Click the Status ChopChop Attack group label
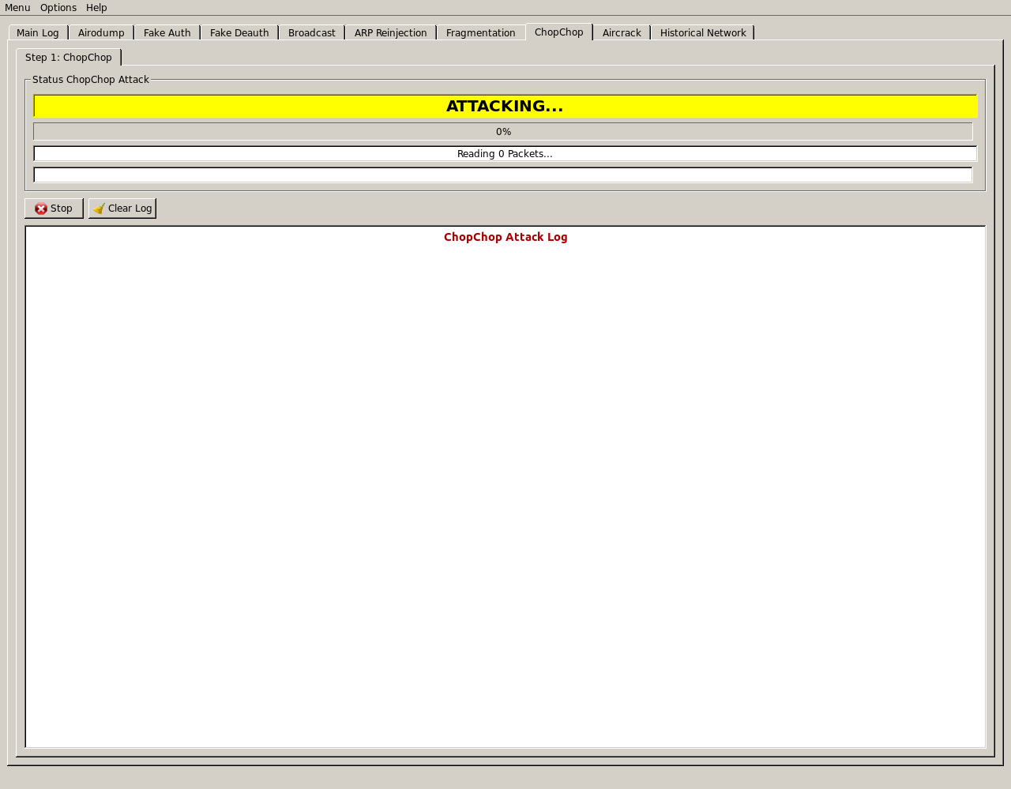This screenshot has width=1011, height=789. [x=91, y=80]
